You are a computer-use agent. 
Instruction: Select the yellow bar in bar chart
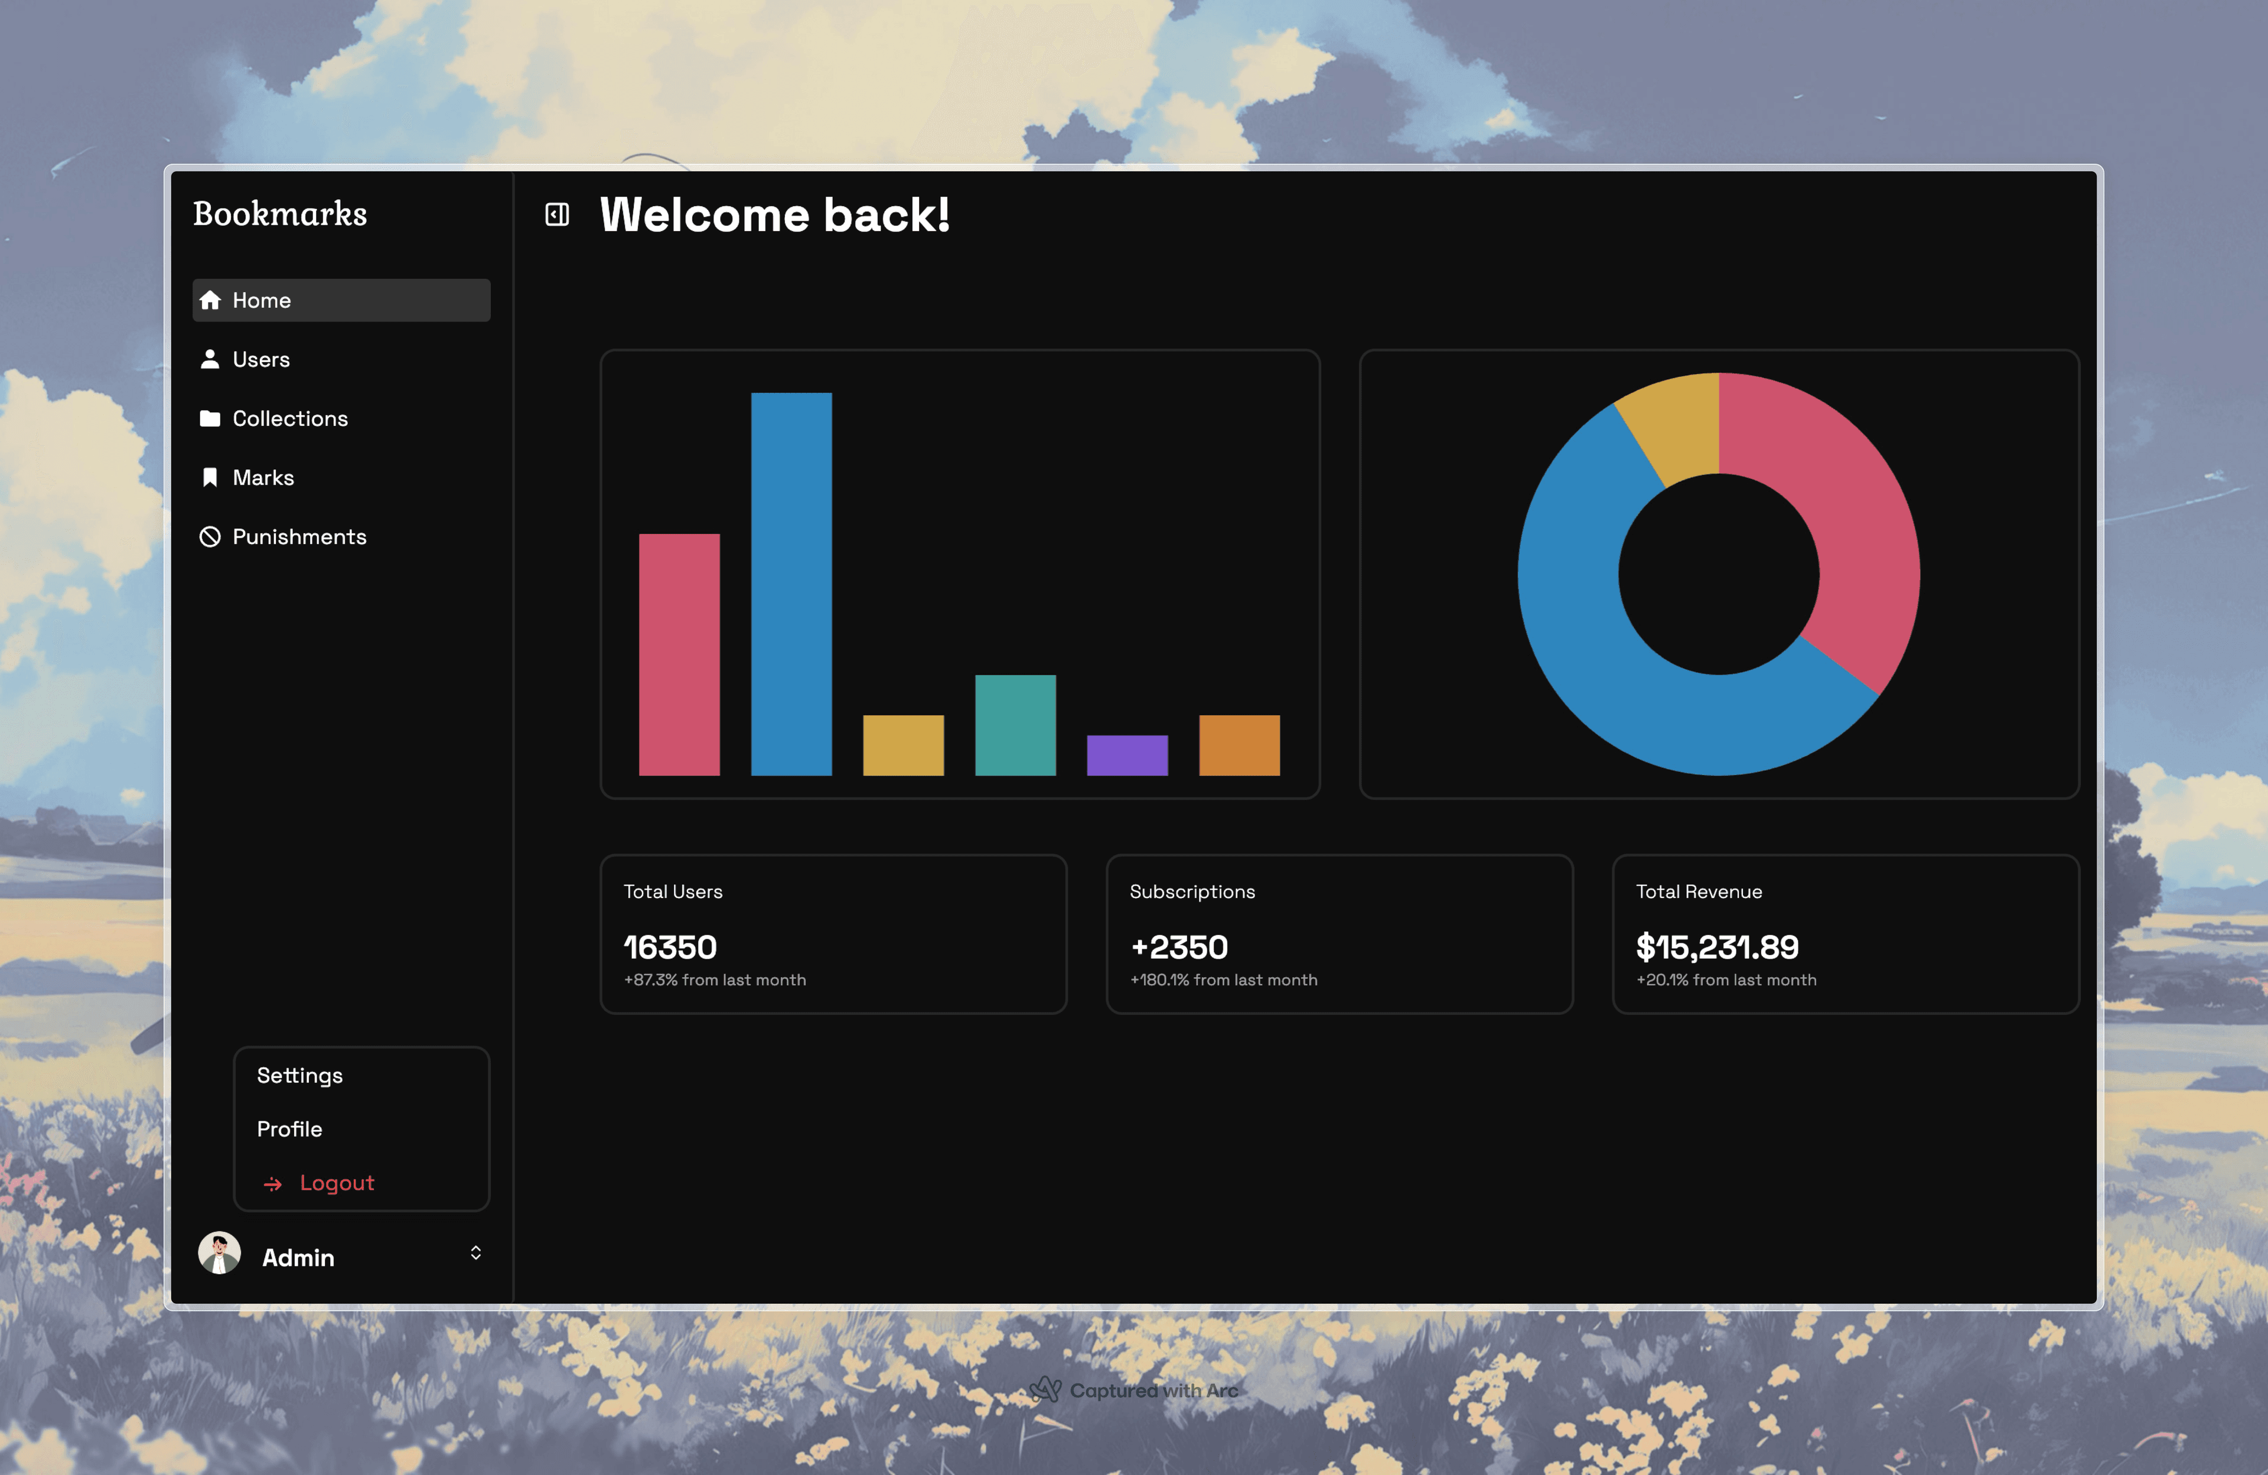tap(904, 745)
